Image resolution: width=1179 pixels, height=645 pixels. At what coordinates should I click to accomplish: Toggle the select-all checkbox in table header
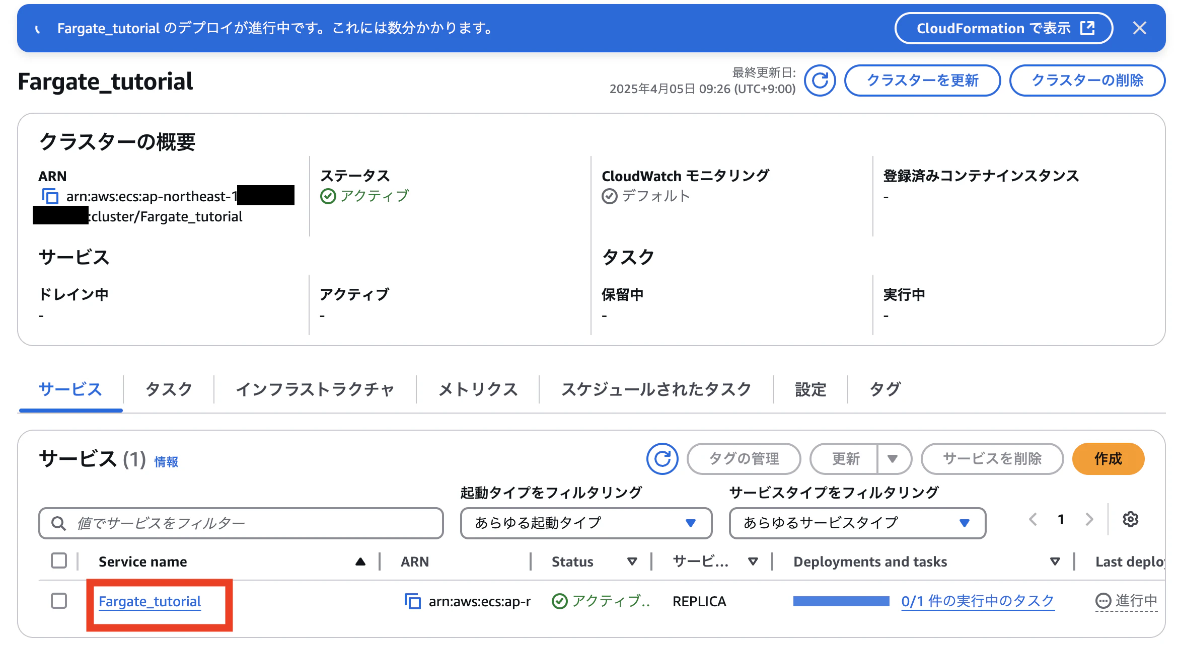tap(59, 560)
